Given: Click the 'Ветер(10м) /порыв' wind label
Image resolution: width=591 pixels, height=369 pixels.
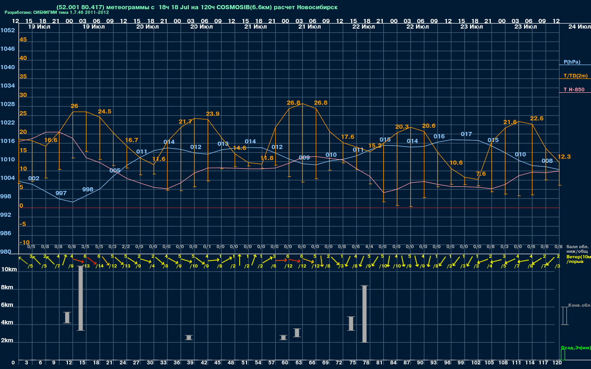Looking at the screenshot, I should [578, 259].
